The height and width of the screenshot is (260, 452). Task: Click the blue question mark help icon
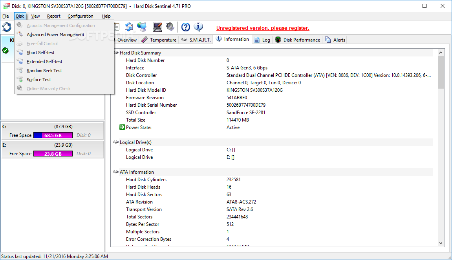click(186, 27)
